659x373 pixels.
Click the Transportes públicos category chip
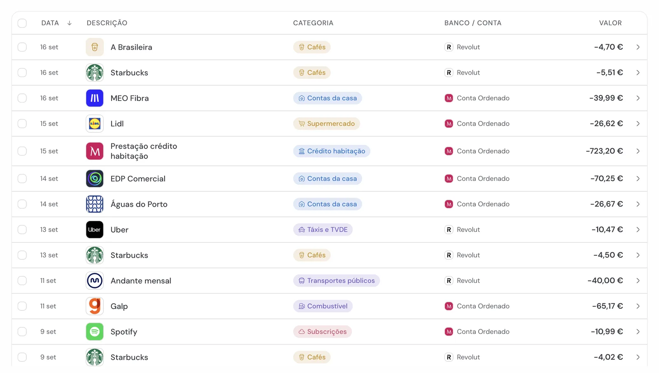pos(337,281)
